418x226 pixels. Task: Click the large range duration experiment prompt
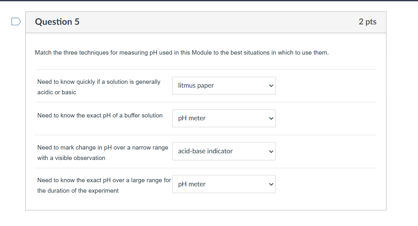click(x=104, y=185)
